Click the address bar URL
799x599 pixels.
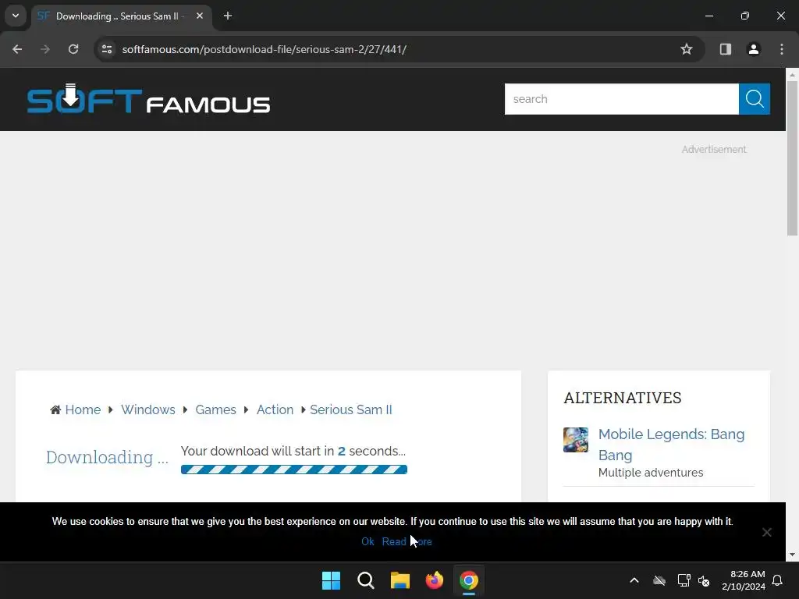click(264, 49)
